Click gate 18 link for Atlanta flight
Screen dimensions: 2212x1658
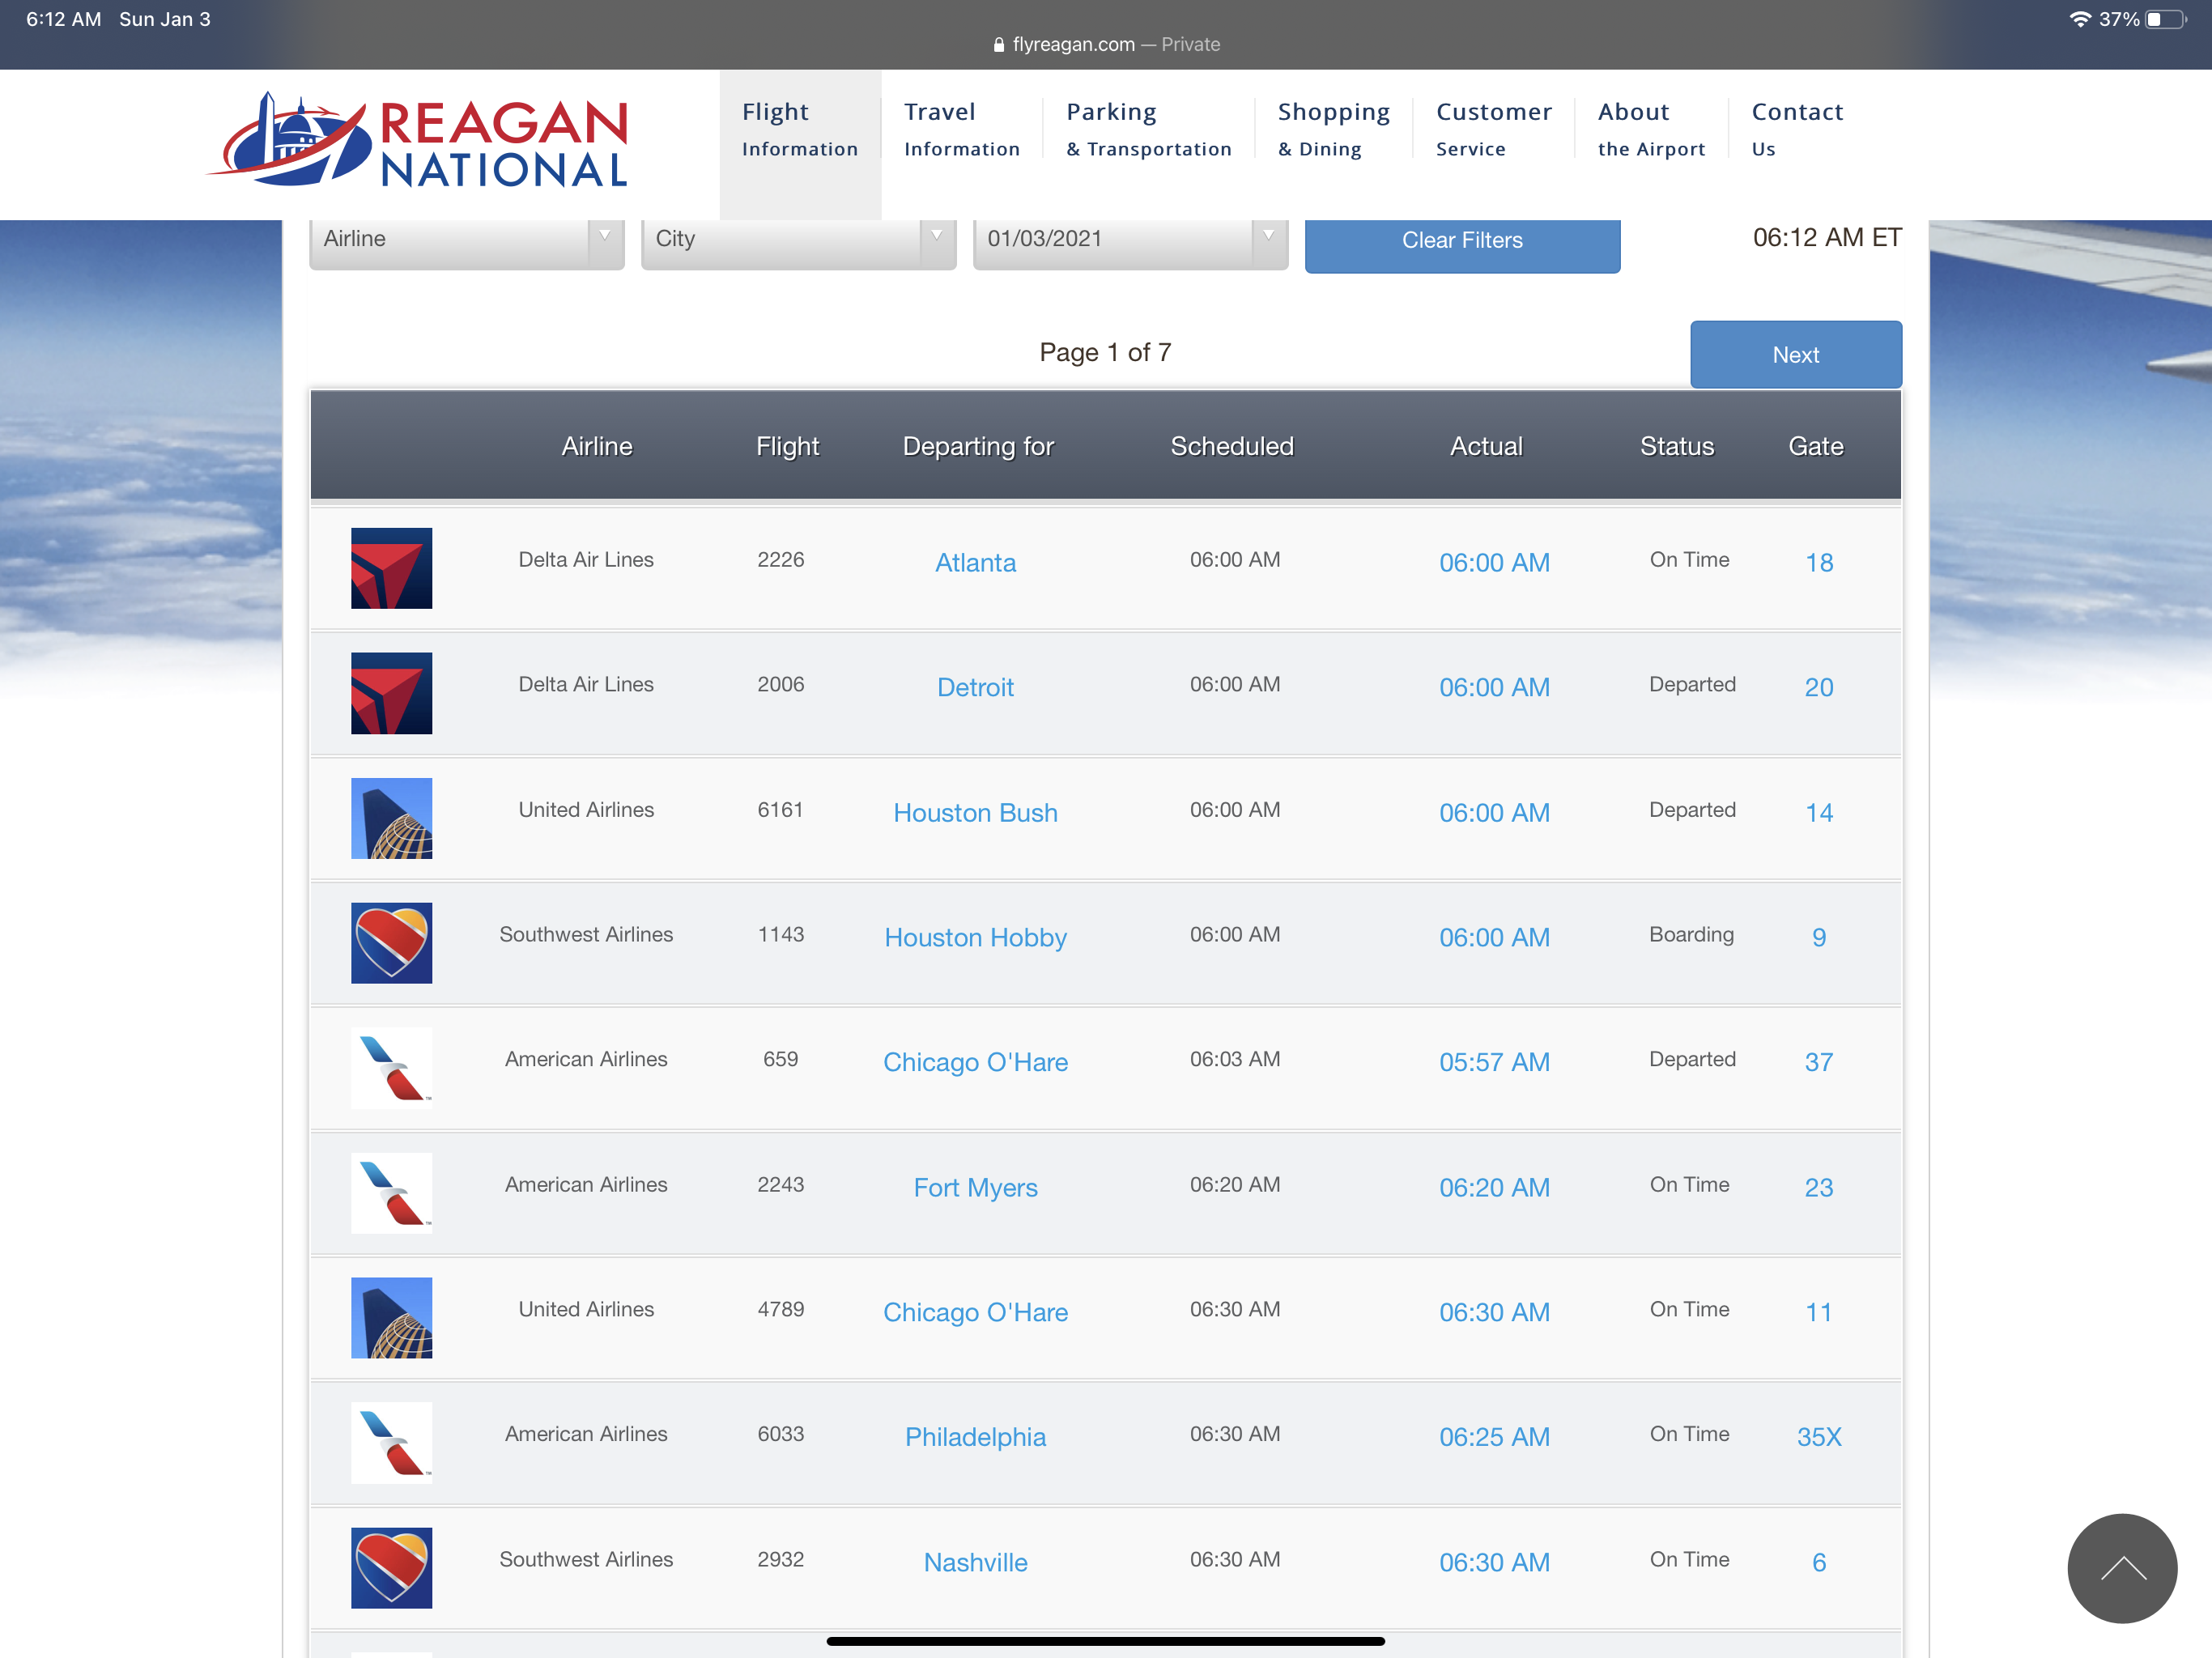click(x=1819, y=563)
